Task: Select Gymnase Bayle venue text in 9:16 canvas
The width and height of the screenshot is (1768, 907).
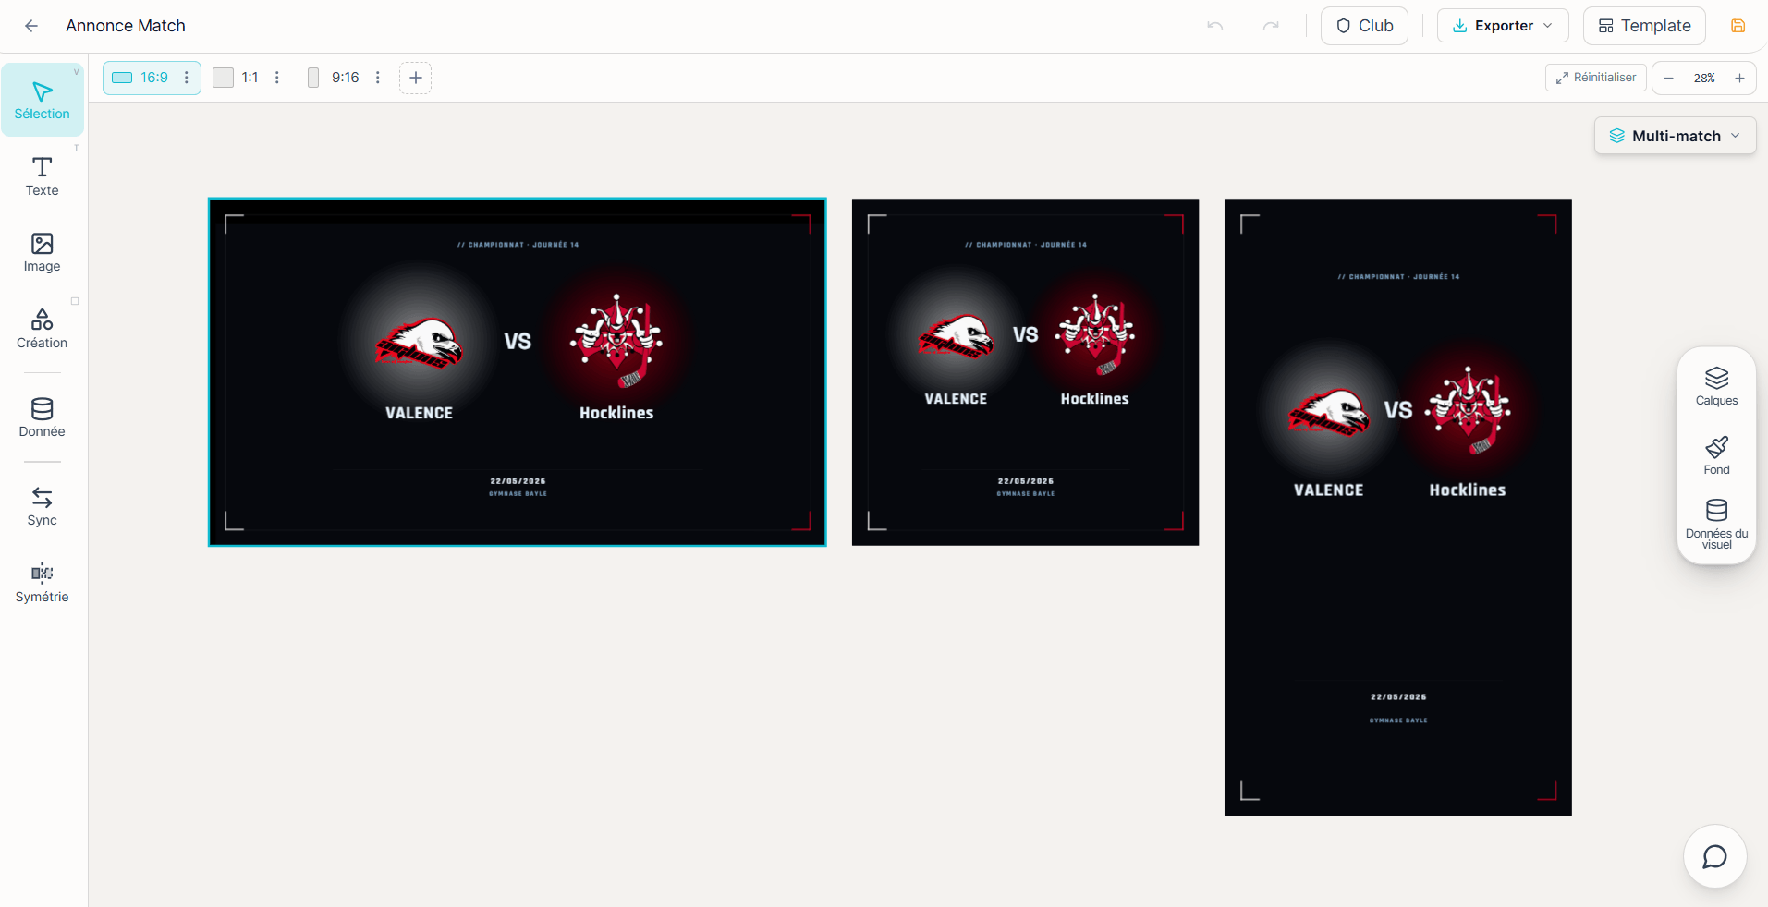Action: pyautogui.click(x=1398, y=720)
